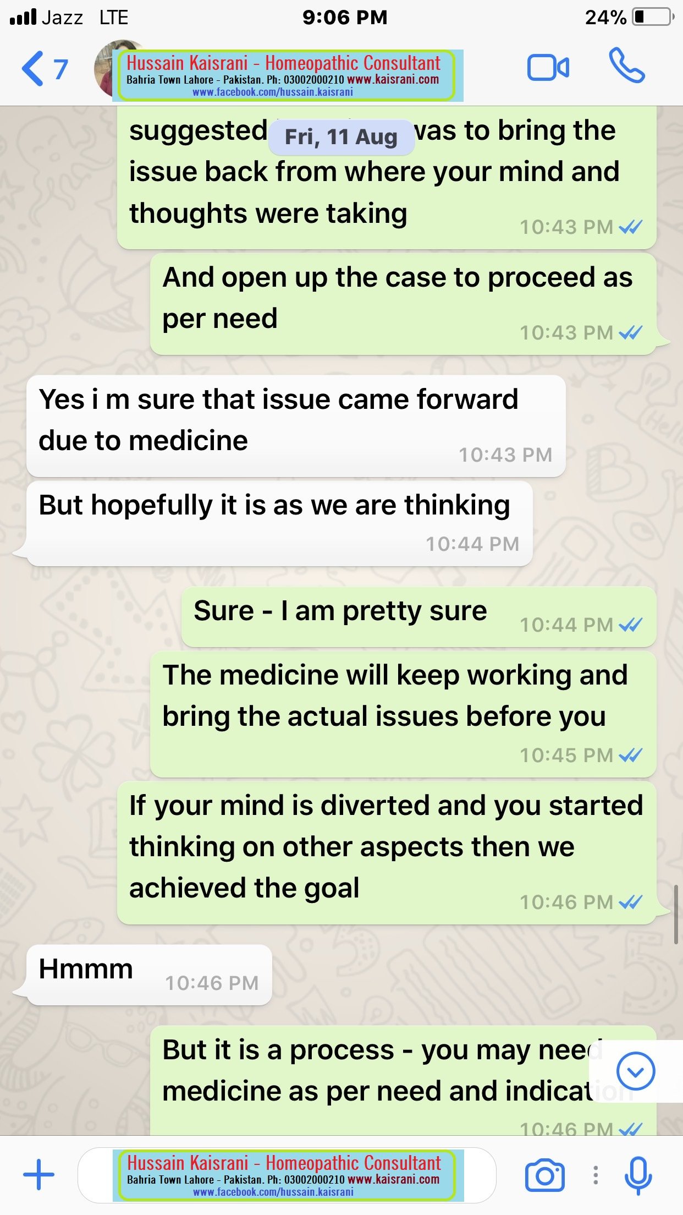Tap 'Yes i m sure that issue' message
The height and width of the screenshot is (1215, 683).
pyautogui.click(x=296, y=426)
